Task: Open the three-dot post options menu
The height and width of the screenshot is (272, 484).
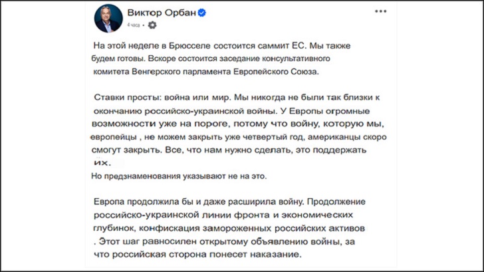Action: point(380,11)
